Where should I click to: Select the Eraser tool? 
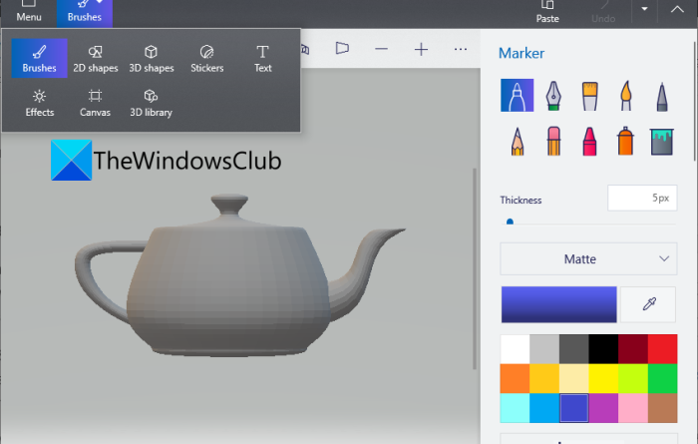click(553, 141)
